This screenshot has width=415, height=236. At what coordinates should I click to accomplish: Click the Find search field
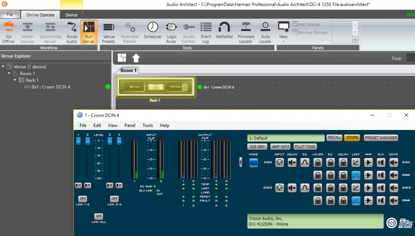(x=411, y=58)
